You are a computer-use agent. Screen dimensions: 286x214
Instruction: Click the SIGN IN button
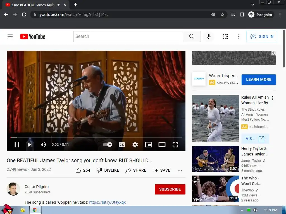point(262,37)
